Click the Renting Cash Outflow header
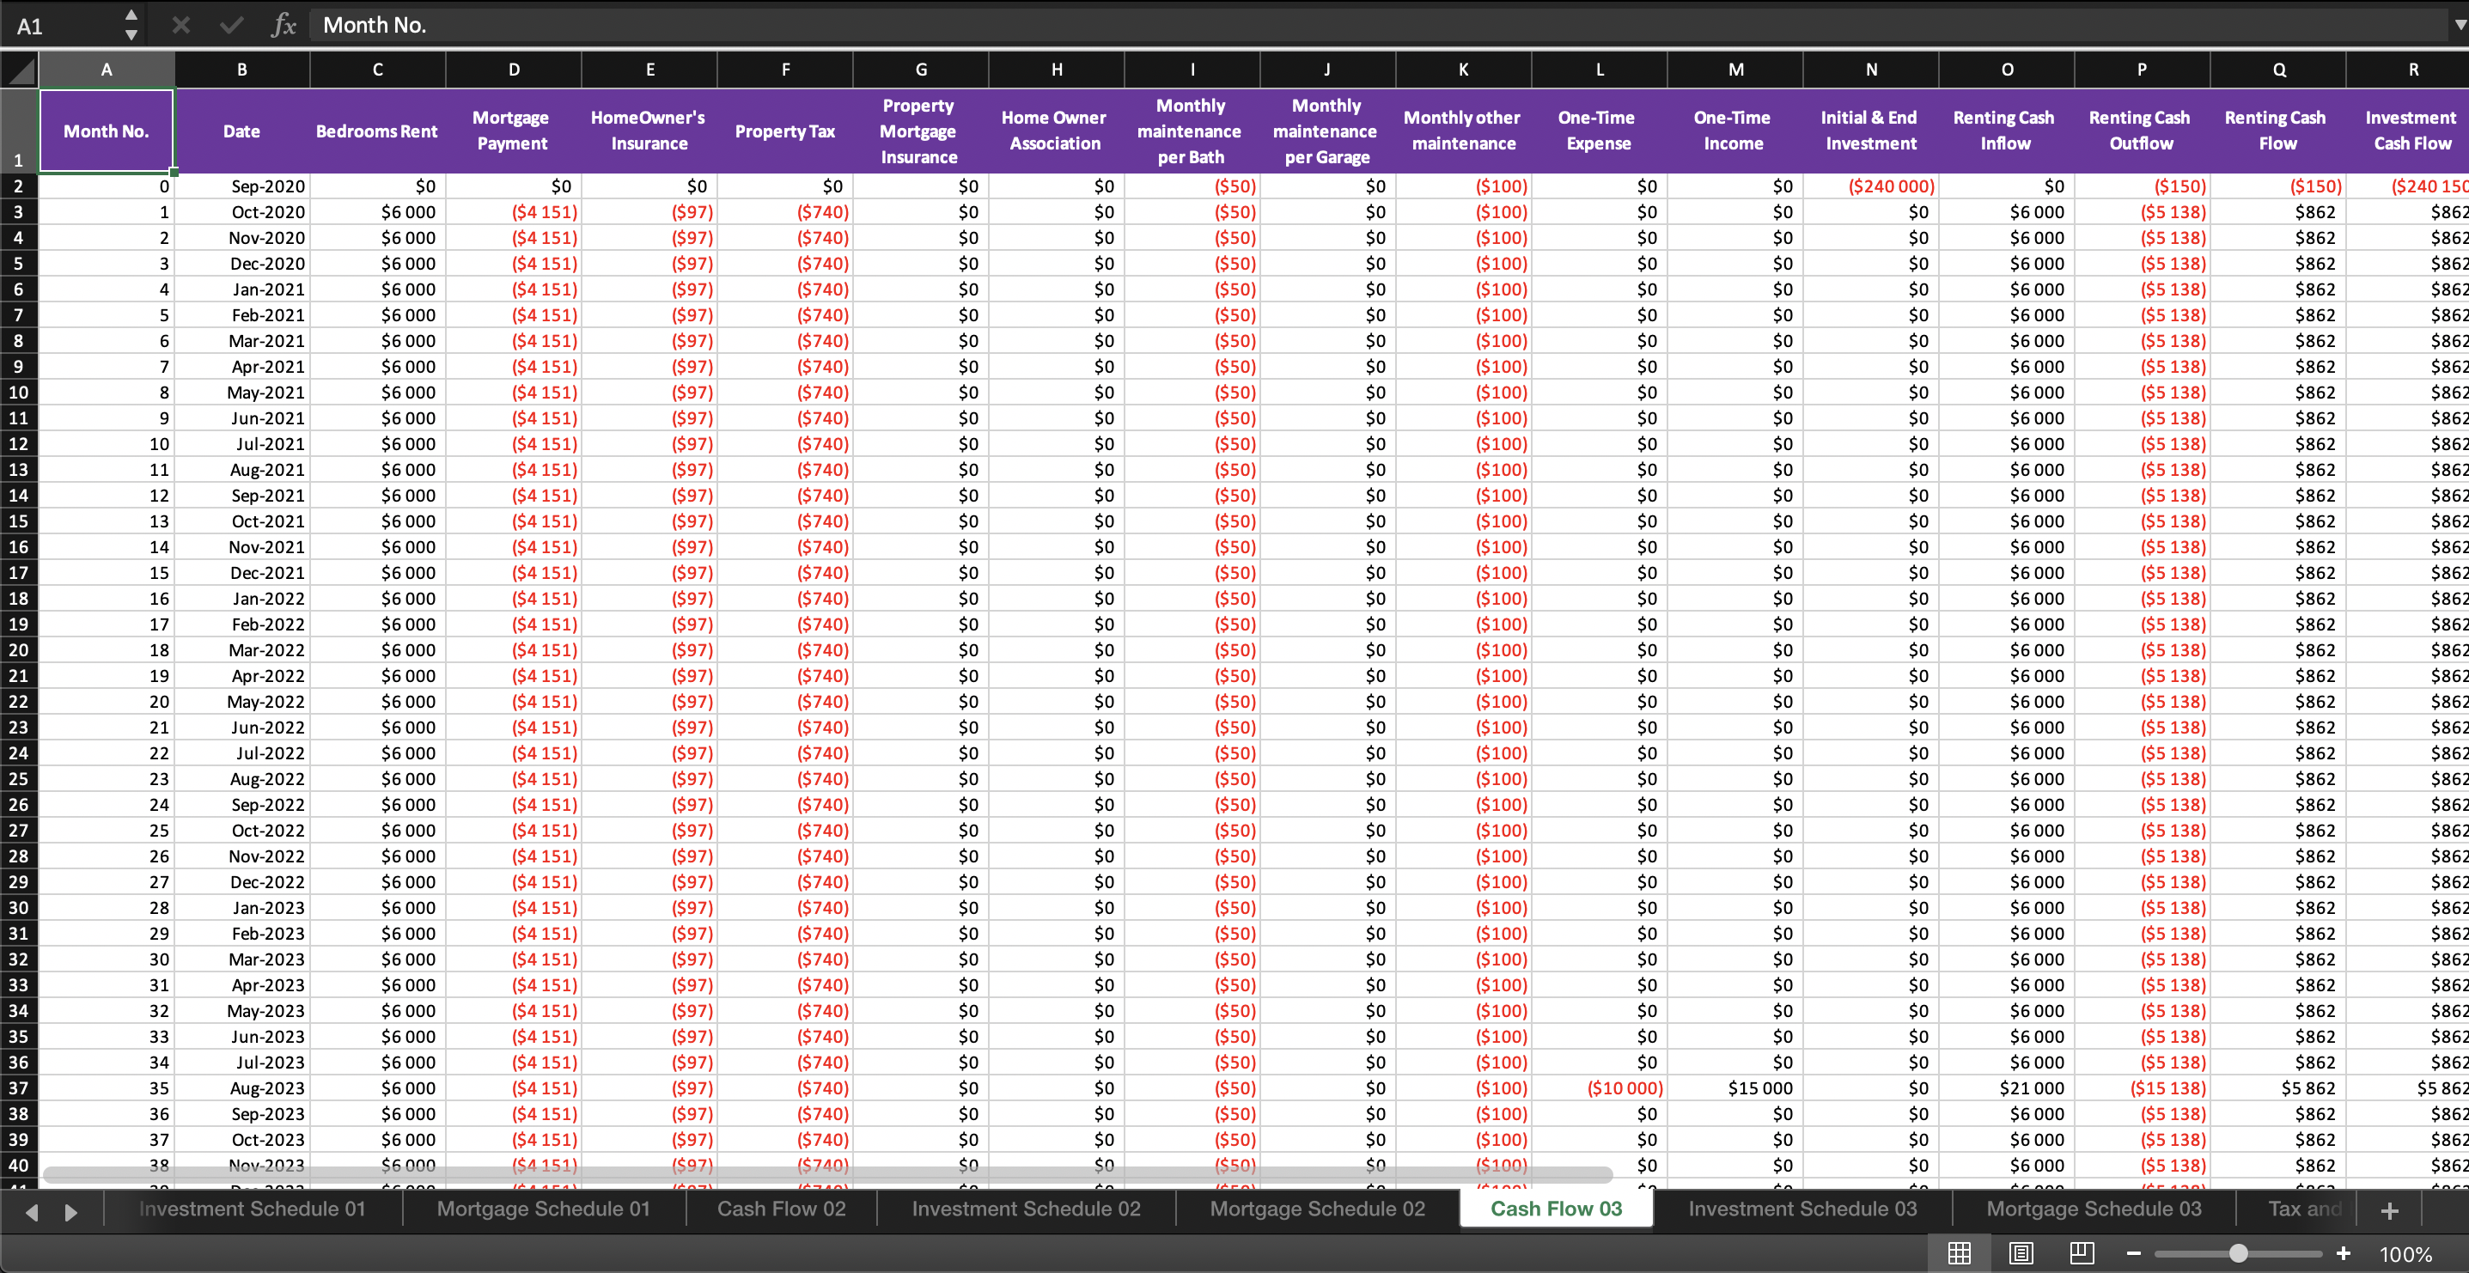Image resolution: width=2469 pixels, height=1273 pixels. click(2143, 131)
